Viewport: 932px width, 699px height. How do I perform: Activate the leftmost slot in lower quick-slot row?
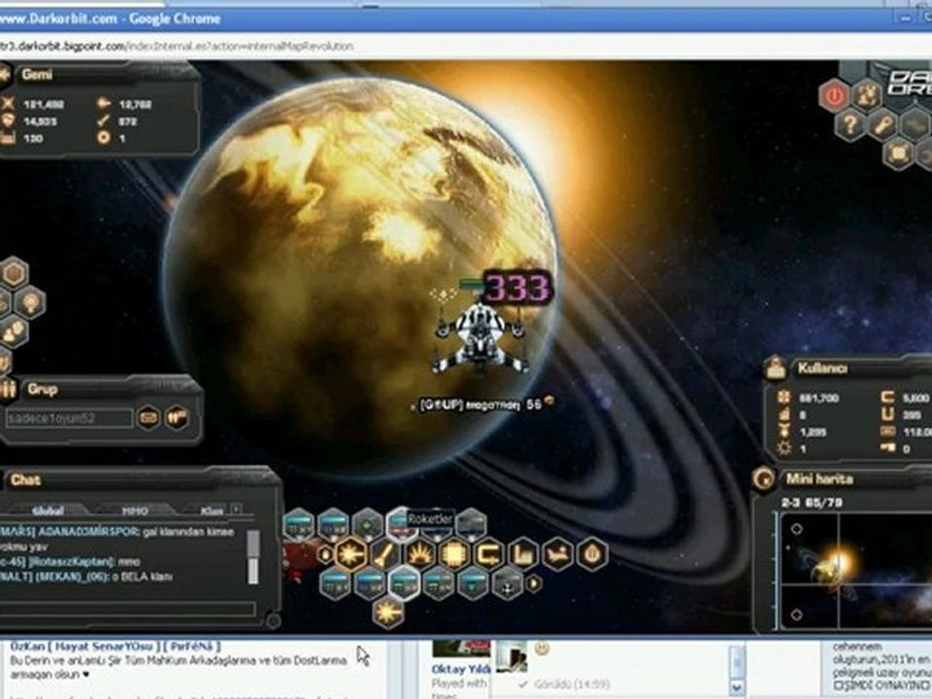(335, 583)
